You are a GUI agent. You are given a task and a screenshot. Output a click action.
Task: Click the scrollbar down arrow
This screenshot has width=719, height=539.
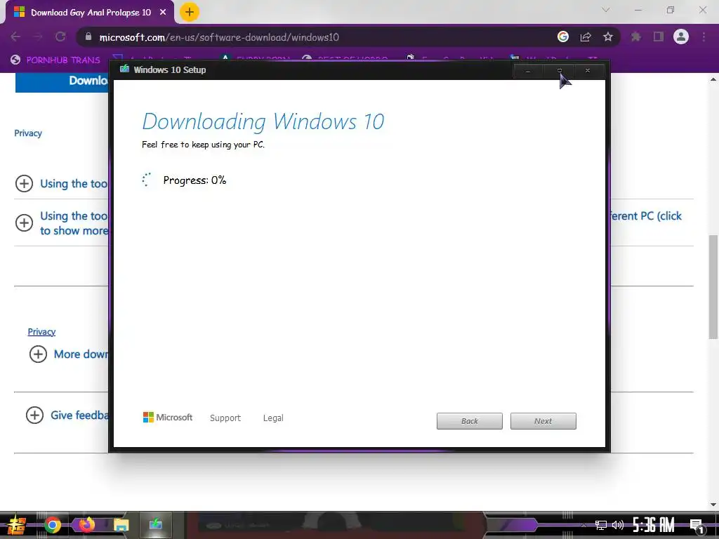click(x=713, y=505)
